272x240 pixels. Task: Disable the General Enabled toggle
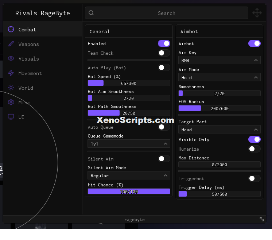click(x=164, y=43)
